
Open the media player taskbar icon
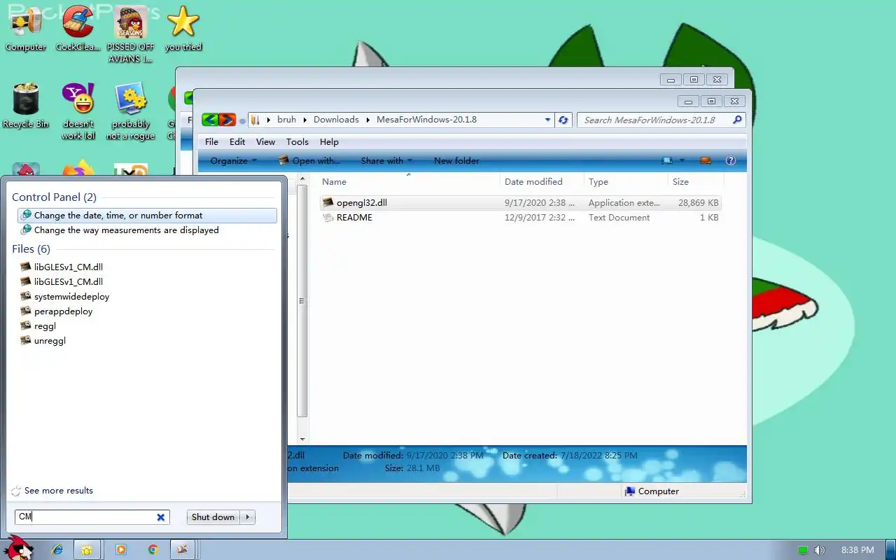tap(121, 550)
